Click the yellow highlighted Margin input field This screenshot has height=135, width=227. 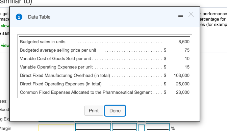point(56,128)
